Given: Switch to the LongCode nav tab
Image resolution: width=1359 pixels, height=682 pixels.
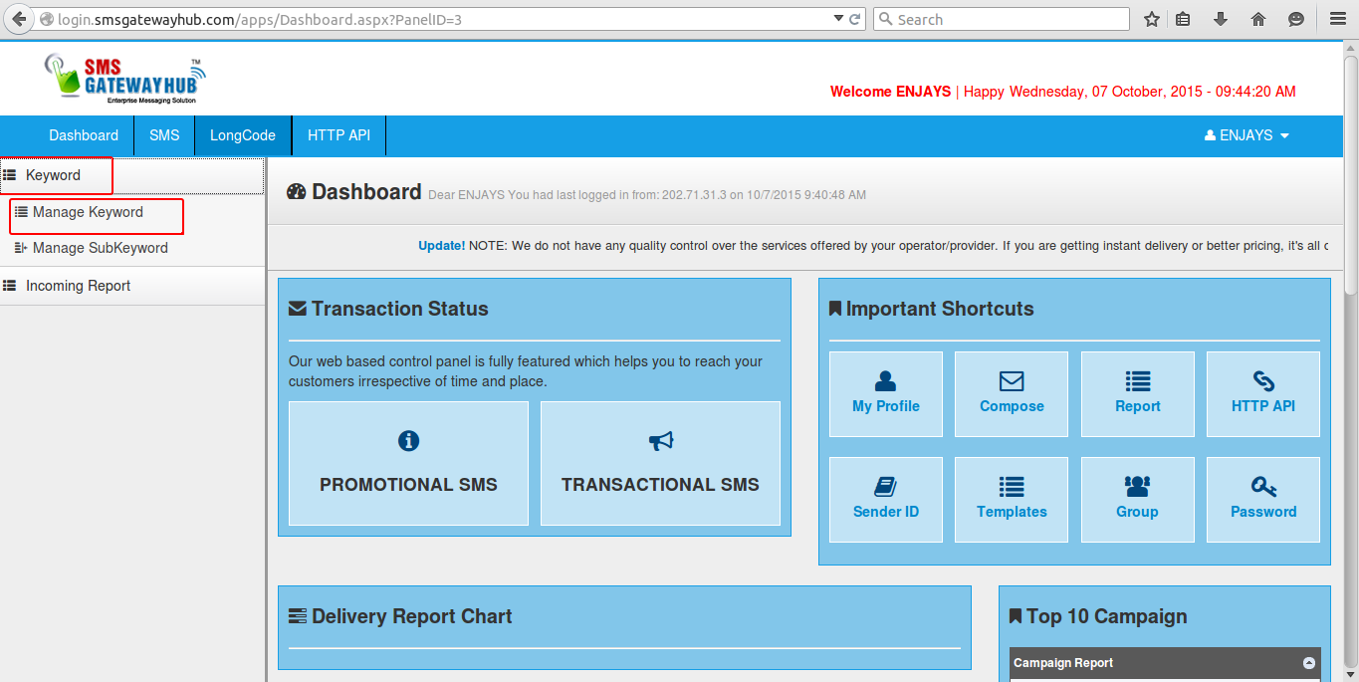Looking at the screenshot, I should 243,135.
